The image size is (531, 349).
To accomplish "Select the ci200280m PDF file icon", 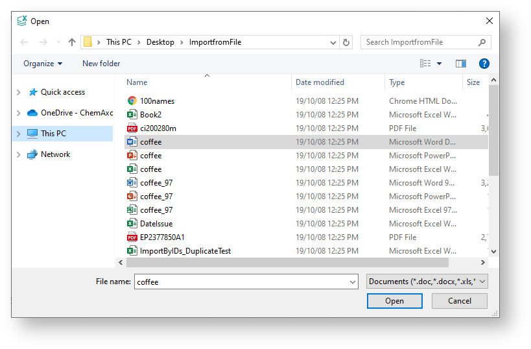I will pos(132,128).
